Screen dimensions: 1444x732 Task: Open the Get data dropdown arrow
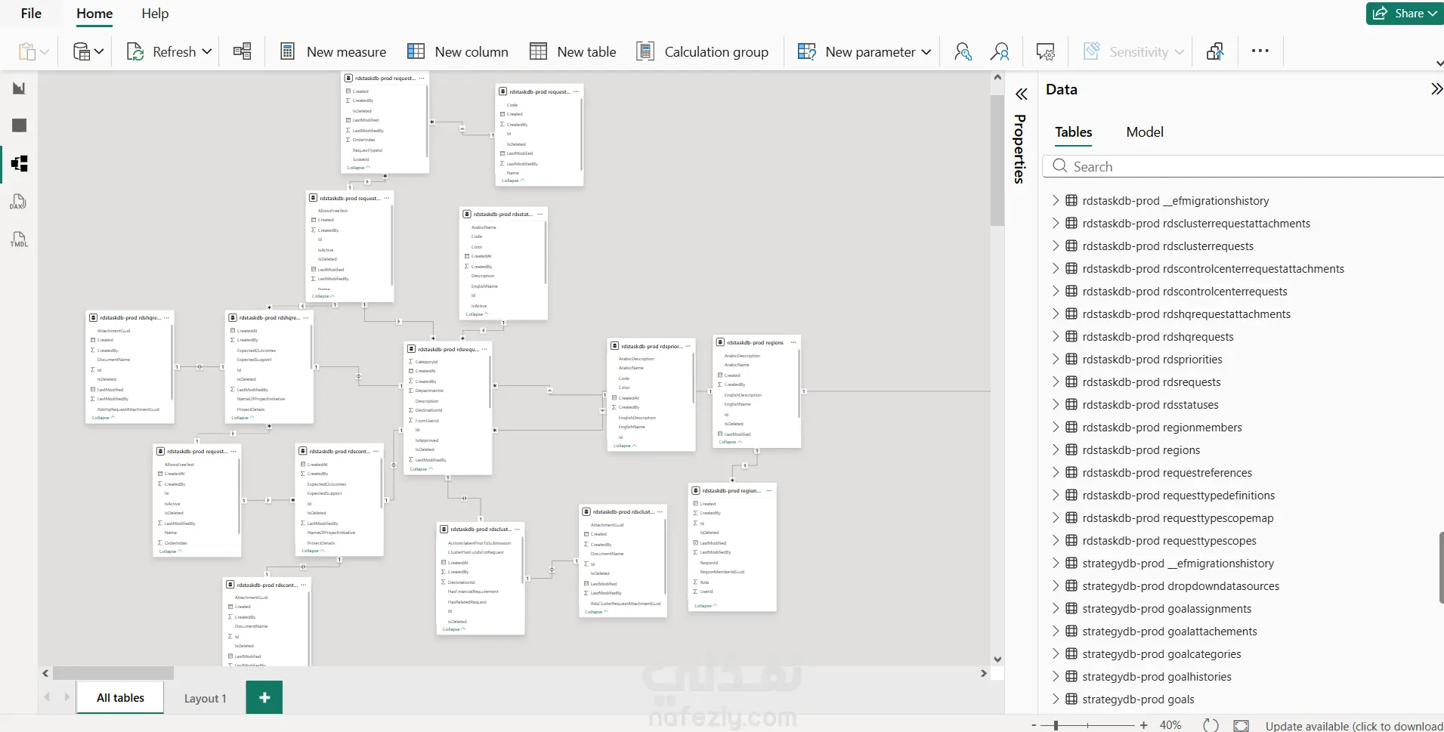pyautogui.click(x=99, y=51)
